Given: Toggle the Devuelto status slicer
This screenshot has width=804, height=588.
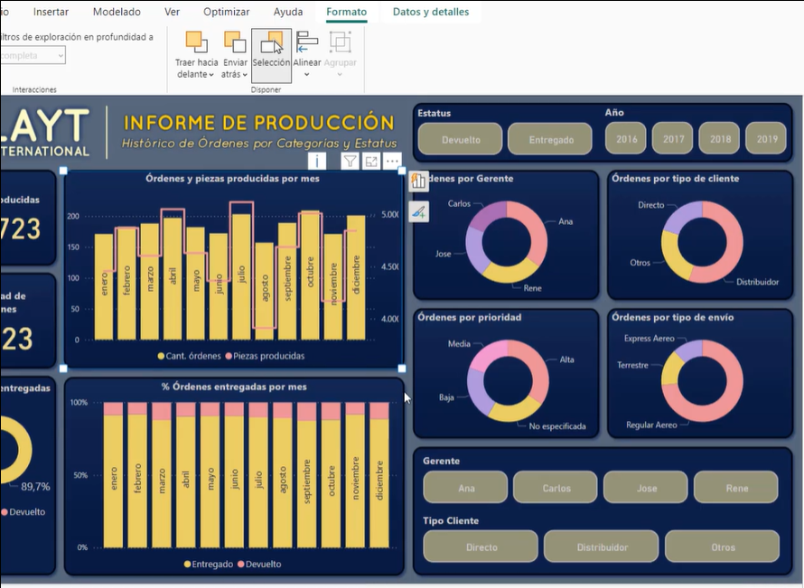Looking at the screenshot, I should tap(461, 139).
